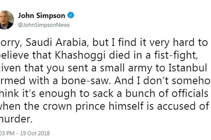The height and width of the screenshot is (140, 211).
Task: Open John Simpson's profile avatar photo
Action: pos(6,20)
